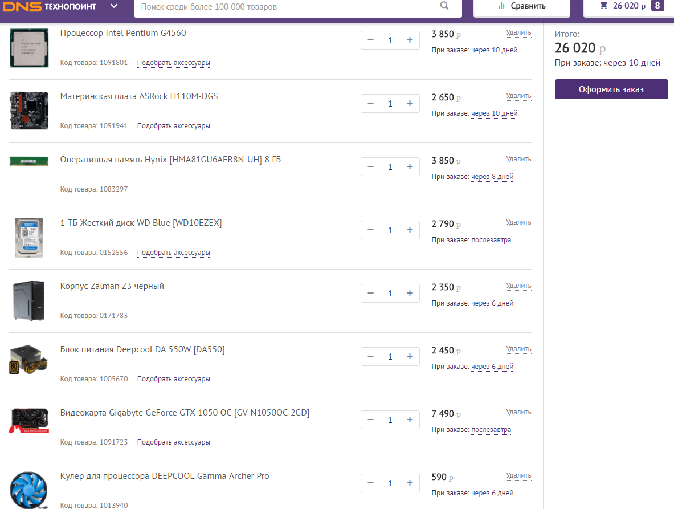
Task: Open ASRock motherboard thumbnail image
Action: pyautogui.click(x=29, y=111)
